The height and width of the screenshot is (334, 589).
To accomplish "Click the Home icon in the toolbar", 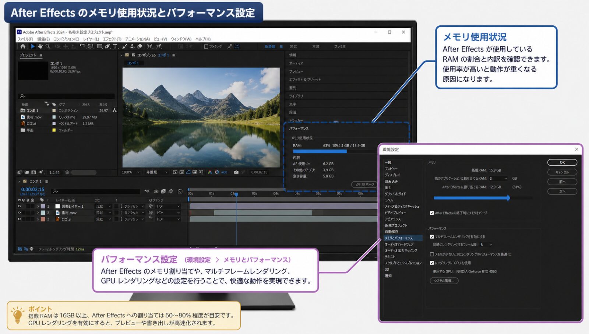I will pyautogui.click(x=23, y=46).
